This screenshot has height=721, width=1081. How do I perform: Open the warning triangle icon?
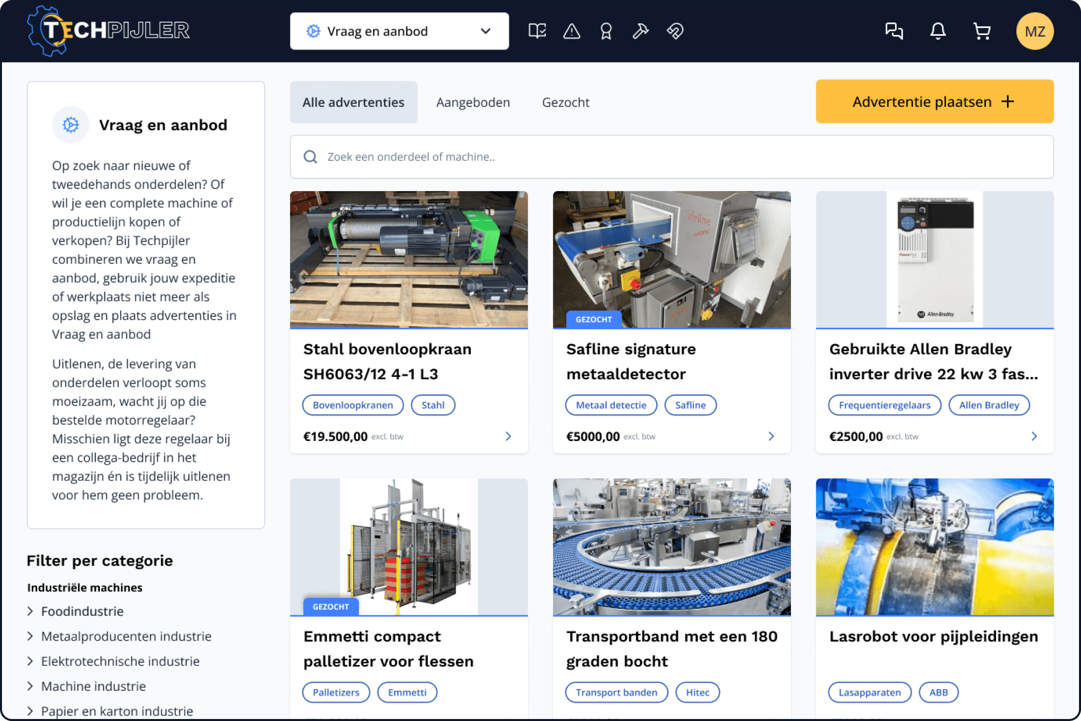pos(571,31)
